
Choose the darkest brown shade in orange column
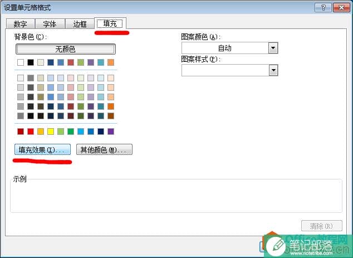[111, 116]
